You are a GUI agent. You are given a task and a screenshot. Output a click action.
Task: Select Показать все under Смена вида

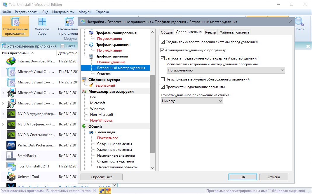107,138
